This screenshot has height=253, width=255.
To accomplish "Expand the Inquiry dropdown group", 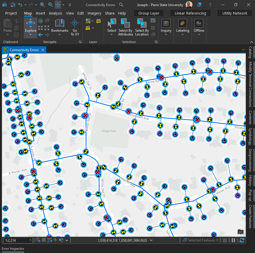I will (166, 34).
